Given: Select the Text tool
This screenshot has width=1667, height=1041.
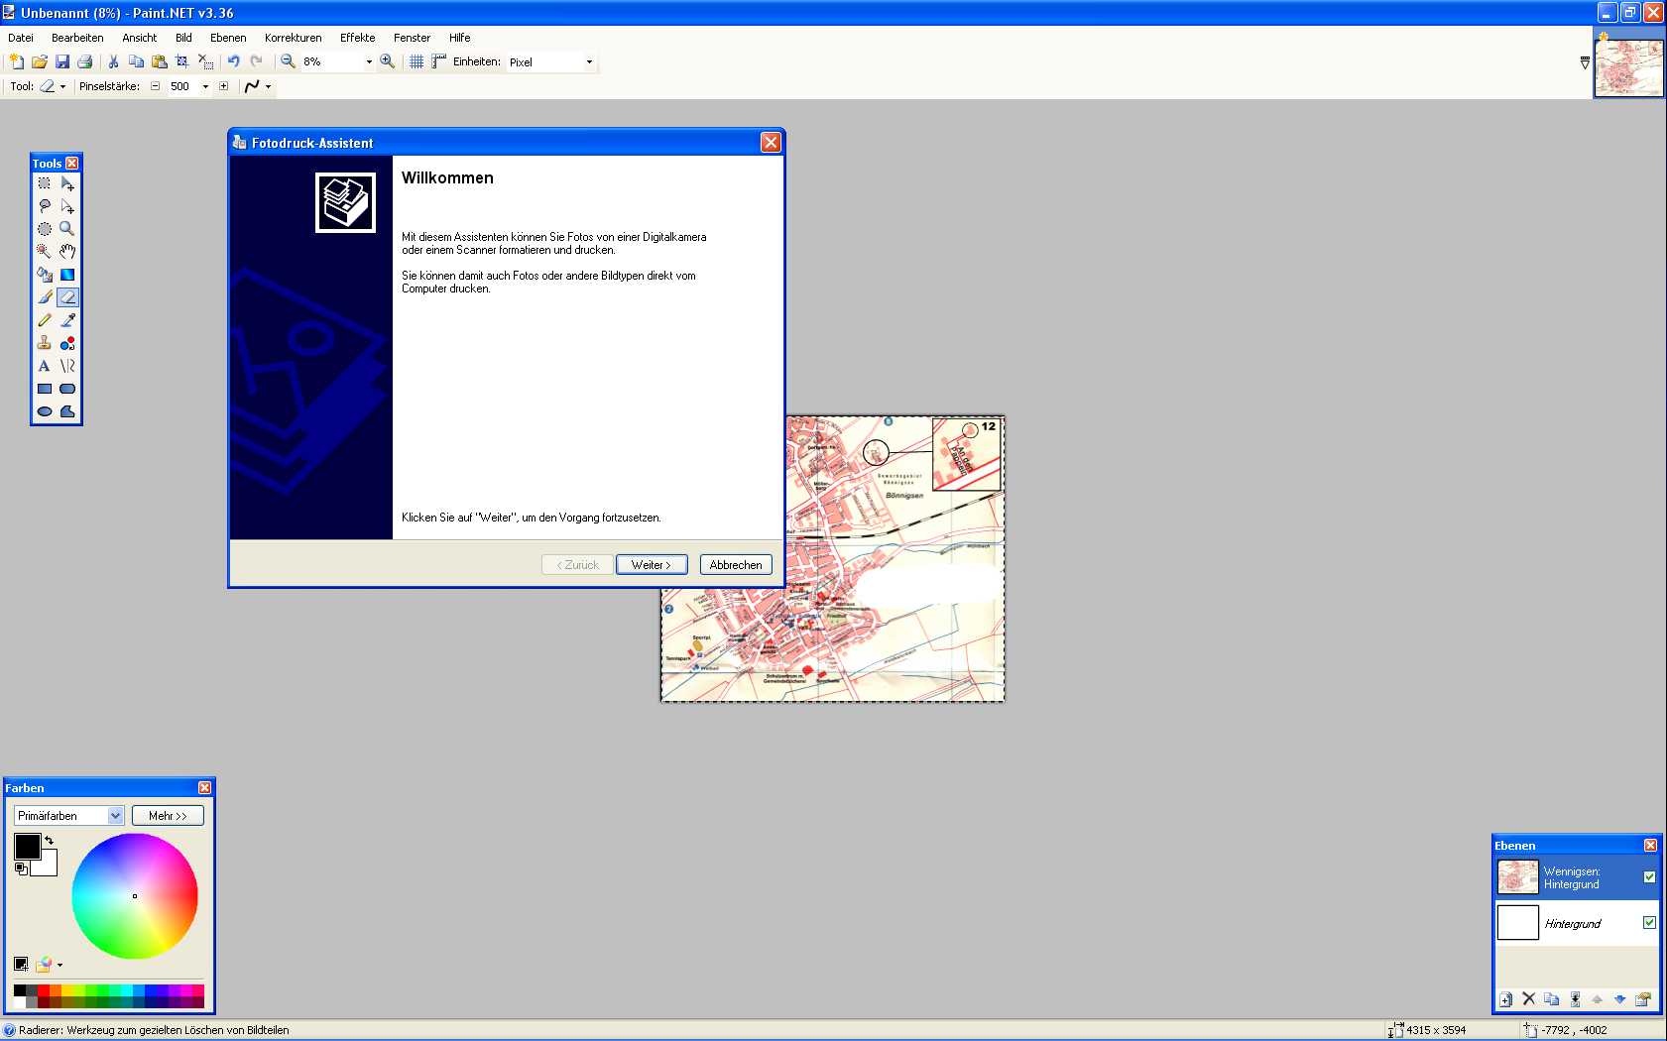Looking at the screenshot, I should pyautogui.click(x=45, y=366).
